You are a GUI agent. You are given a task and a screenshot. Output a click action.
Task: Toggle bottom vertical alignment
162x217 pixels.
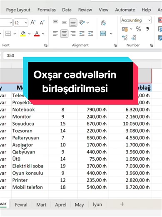pos(73,23)
